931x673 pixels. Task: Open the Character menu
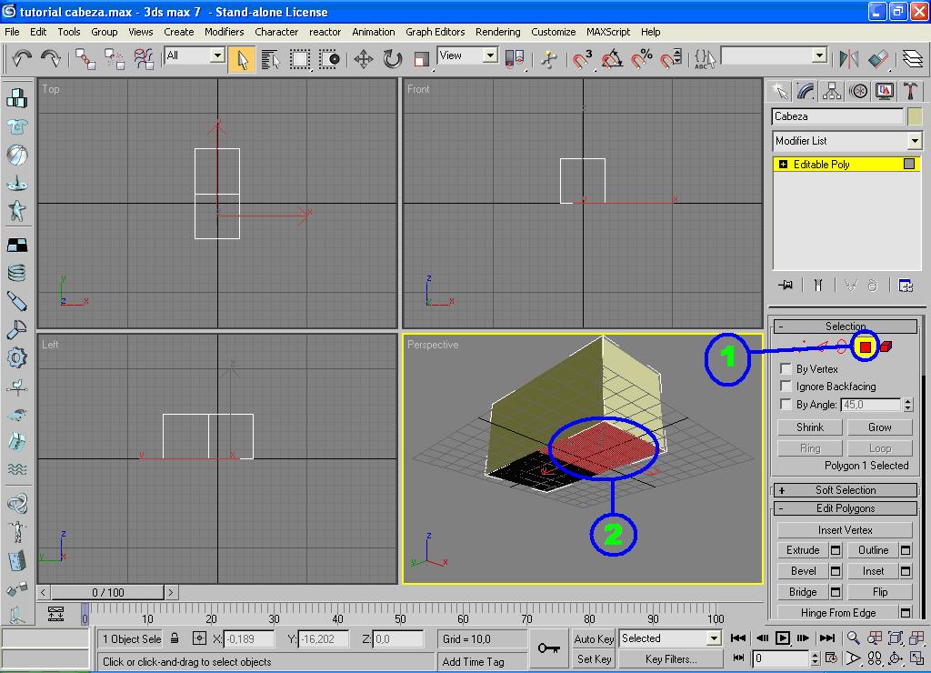click(276, 32)
